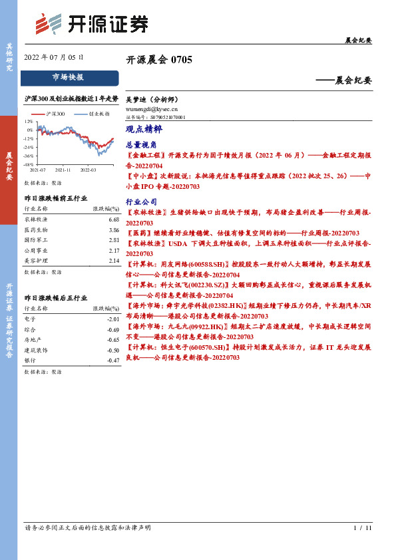This screenshot has width=396, height=560.
Task: Select chart title 沪深300及创业板指数近1年走势
Action: tap(71, 99)
